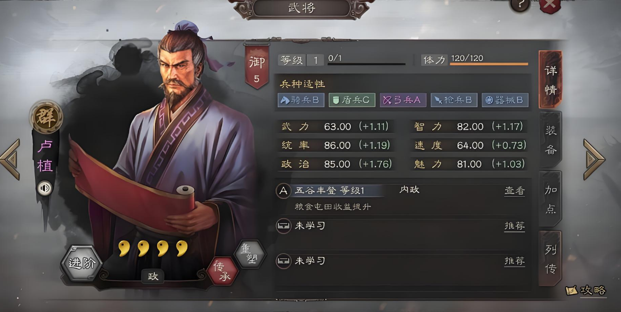621x312 pixels.
Task: Click the 群 faction badge
Action: point(46,117)
